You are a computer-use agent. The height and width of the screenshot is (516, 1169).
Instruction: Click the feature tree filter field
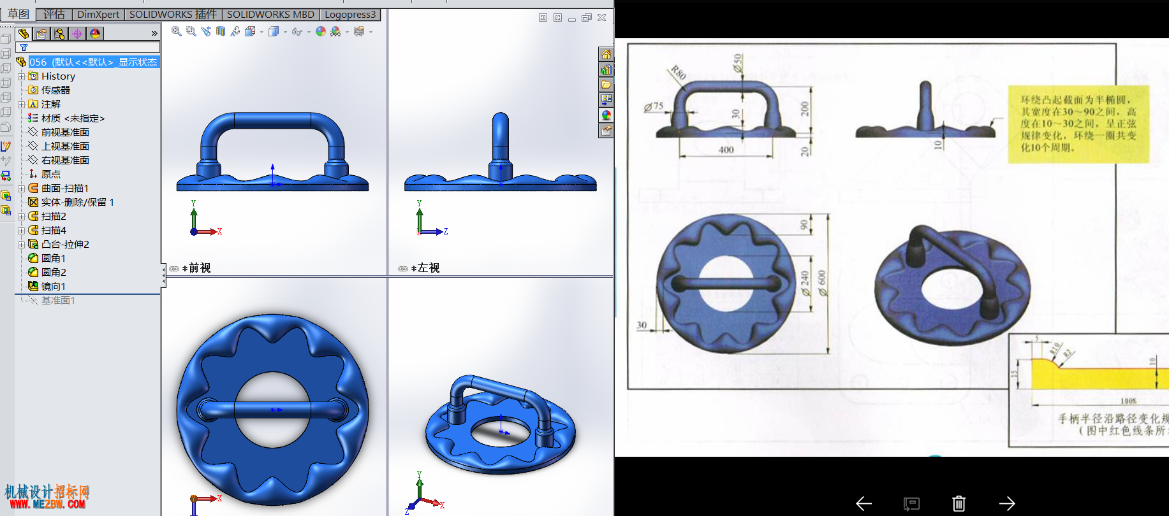tap(88, 48)
